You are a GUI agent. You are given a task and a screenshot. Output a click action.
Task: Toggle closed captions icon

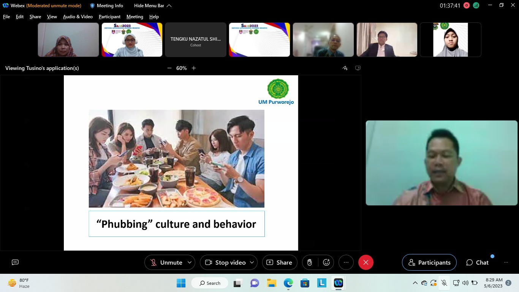[x=15, y=262]
